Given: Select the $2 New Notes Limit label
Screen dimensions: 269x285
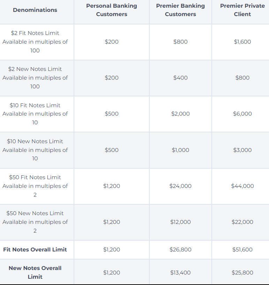Looking at the screenshot, I should tap(35, 69).
